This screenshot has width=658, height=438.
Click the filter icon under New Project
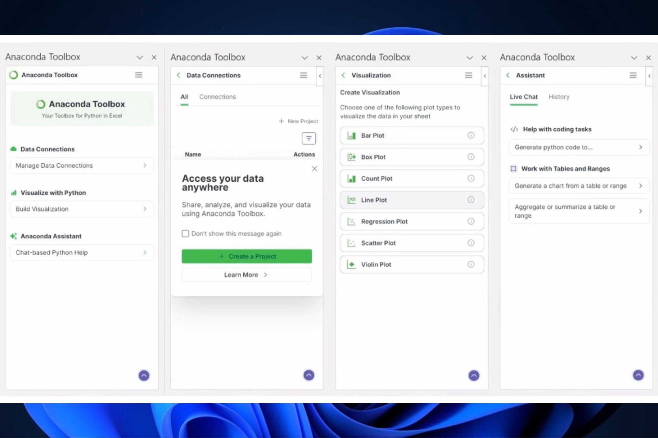(309, 138)
